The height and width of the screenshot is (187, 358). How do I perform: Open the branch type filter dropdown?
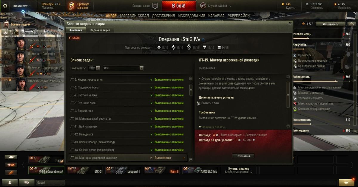pos(94,68)
